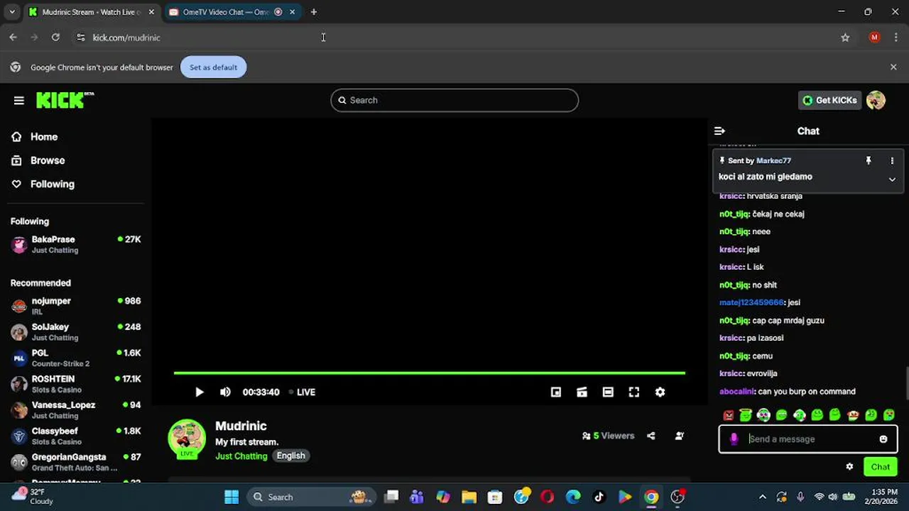The image size is (909, 511).
Task: Toggle theater mode
Action: pyautogui.click(x=608, y=392)
